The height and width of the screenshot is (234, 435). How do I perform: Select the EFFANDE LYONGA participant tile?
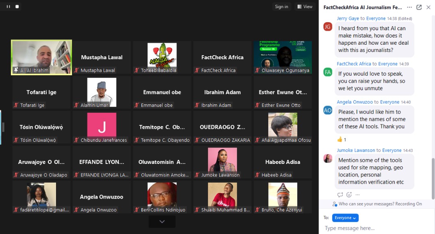(x=102, y=162)
